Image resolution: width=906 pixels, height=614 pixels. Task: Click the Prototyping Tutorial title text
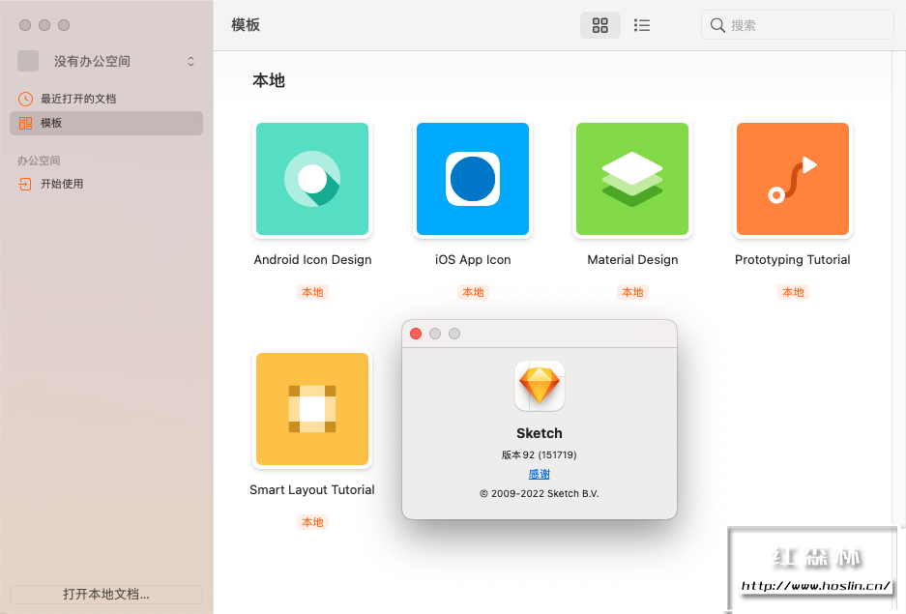pos(793,260)
